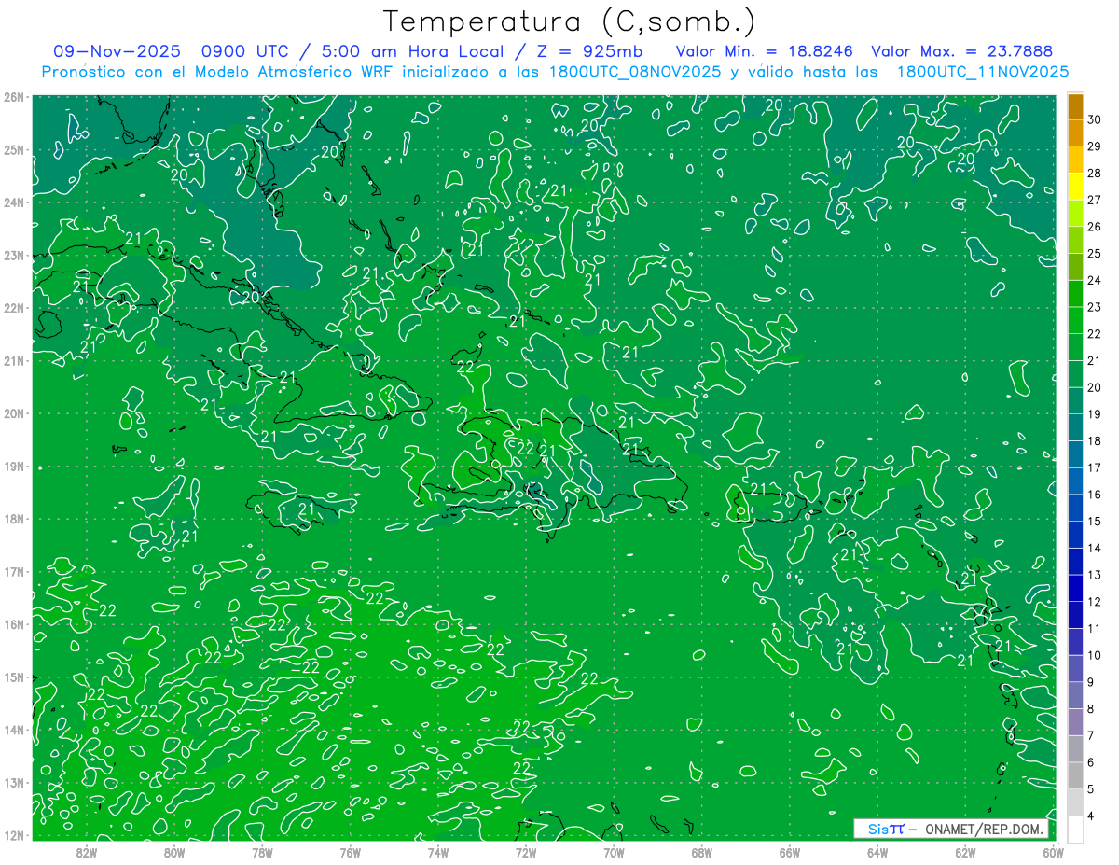The height and width of the screenshot is (865, 1119).
Task: Click the '16N' latitude label
Action: click(13, 624)
